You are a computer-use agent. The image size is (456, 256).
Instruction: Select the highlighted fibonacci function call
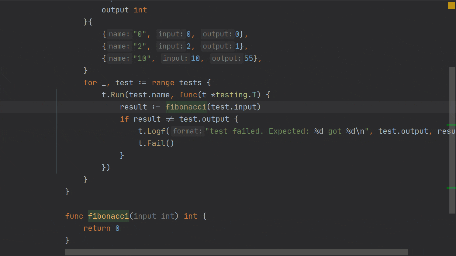[x=186, y=107]
